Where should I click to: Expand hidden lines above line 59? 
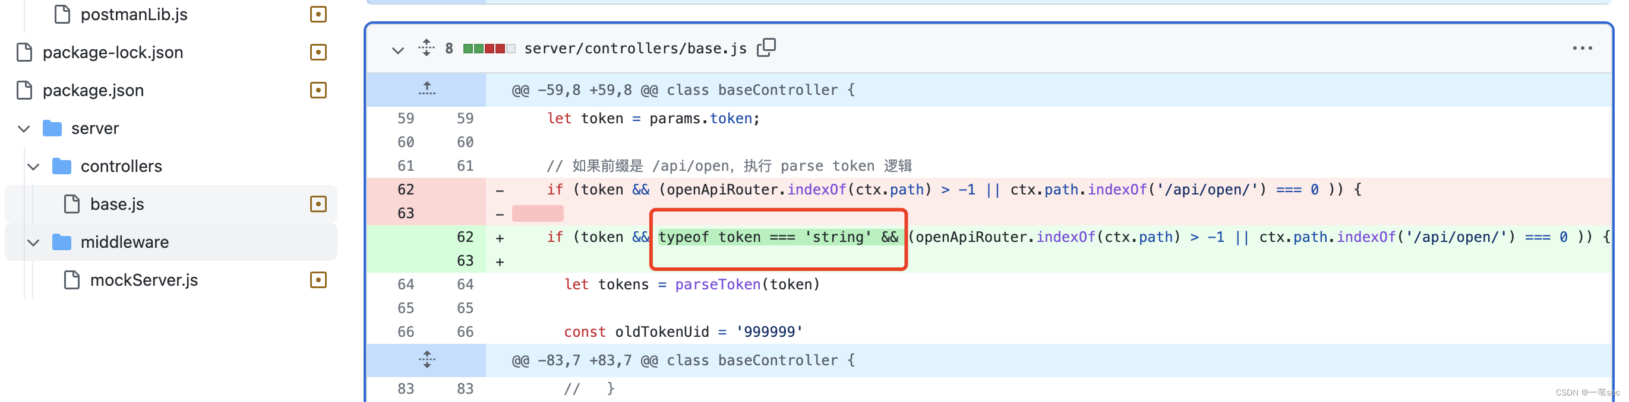427,88
